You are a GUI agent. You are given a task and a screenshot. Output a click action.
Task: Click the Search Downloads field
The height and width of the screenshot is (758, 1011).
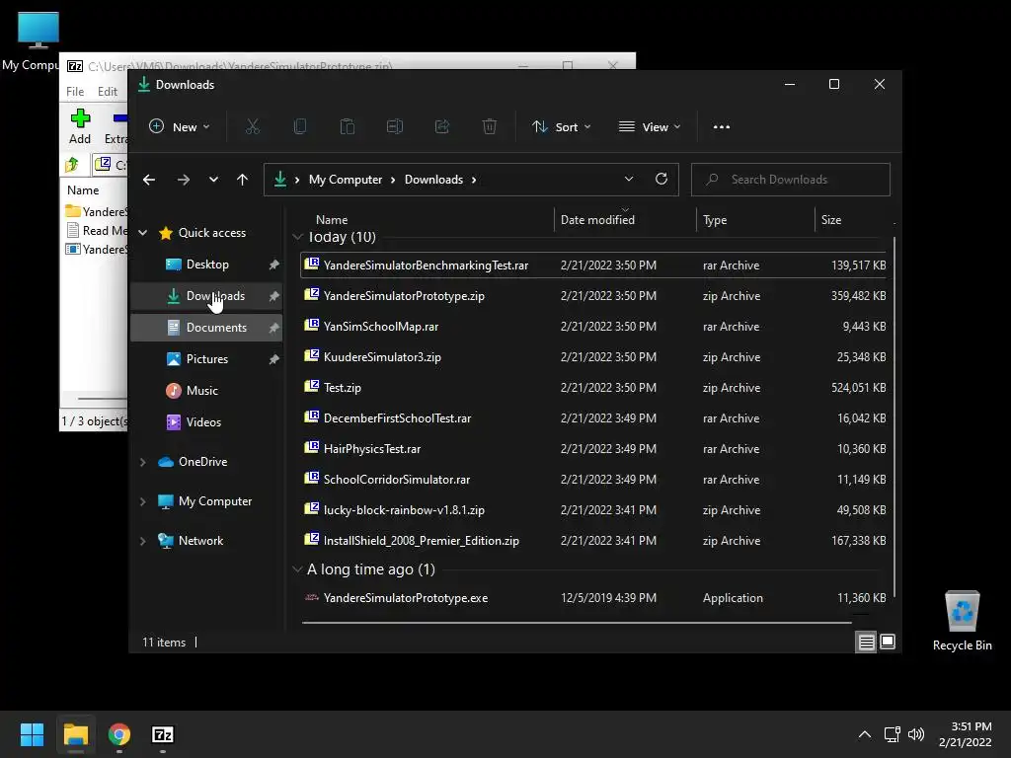[791, 180]
